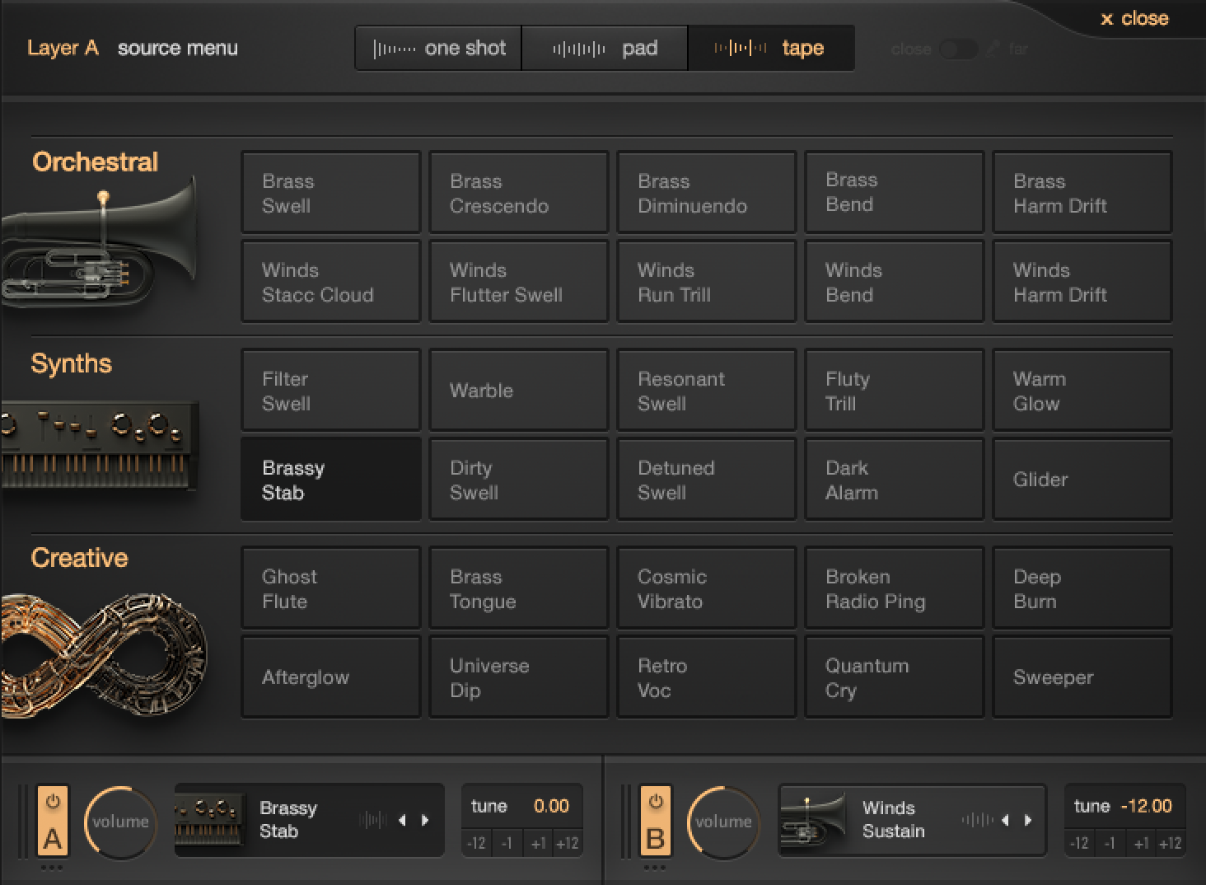
Task: Click the previous-source arrow for Layer B
Action: [x=1004, y=820]
